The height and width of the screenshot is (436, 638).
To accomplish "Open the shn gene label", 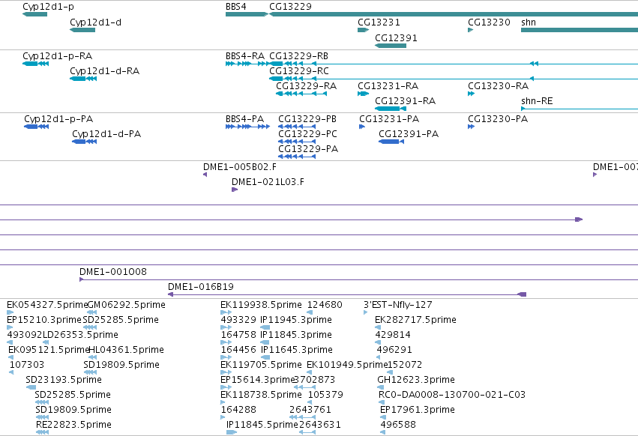I will (x=529, y=22).
